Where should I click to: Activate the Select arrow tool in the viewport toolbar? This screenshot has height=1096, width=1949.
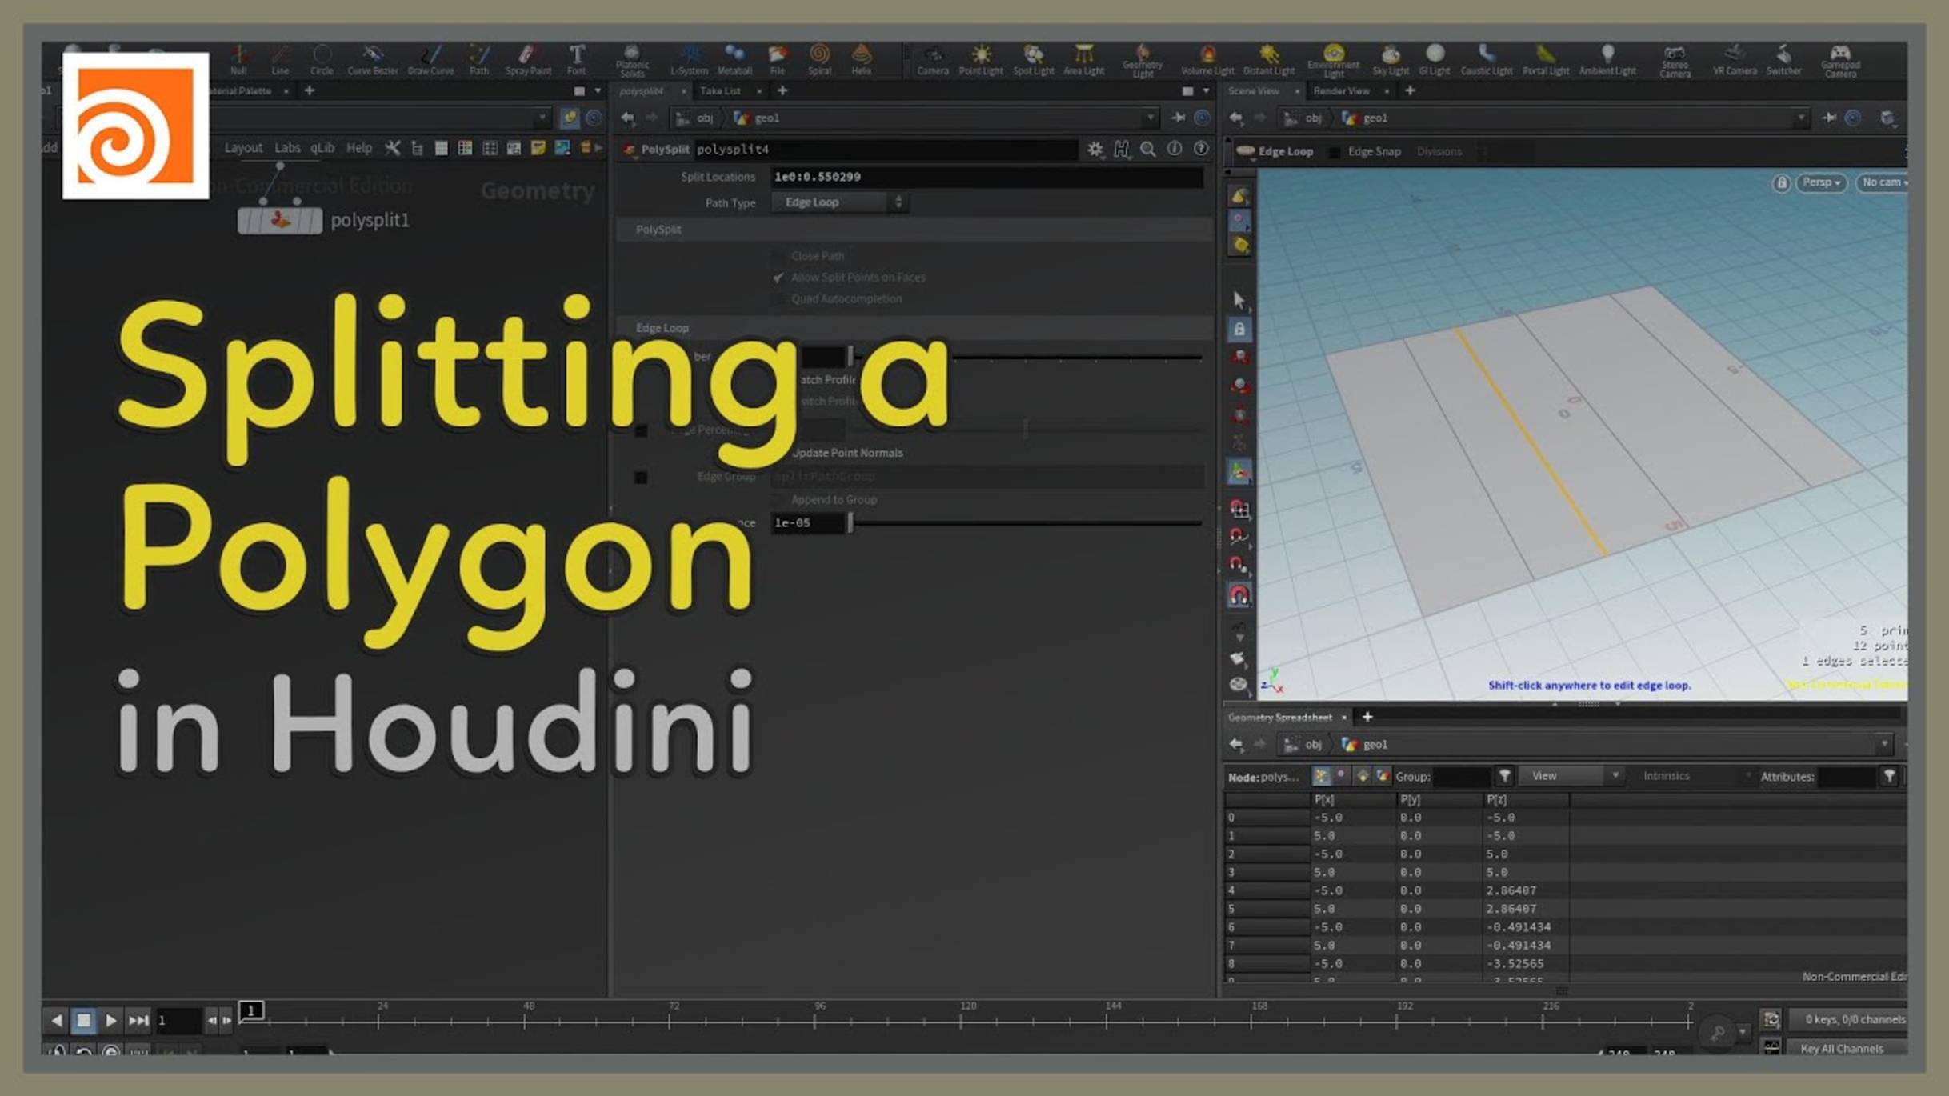click(x=1237, y=297)
